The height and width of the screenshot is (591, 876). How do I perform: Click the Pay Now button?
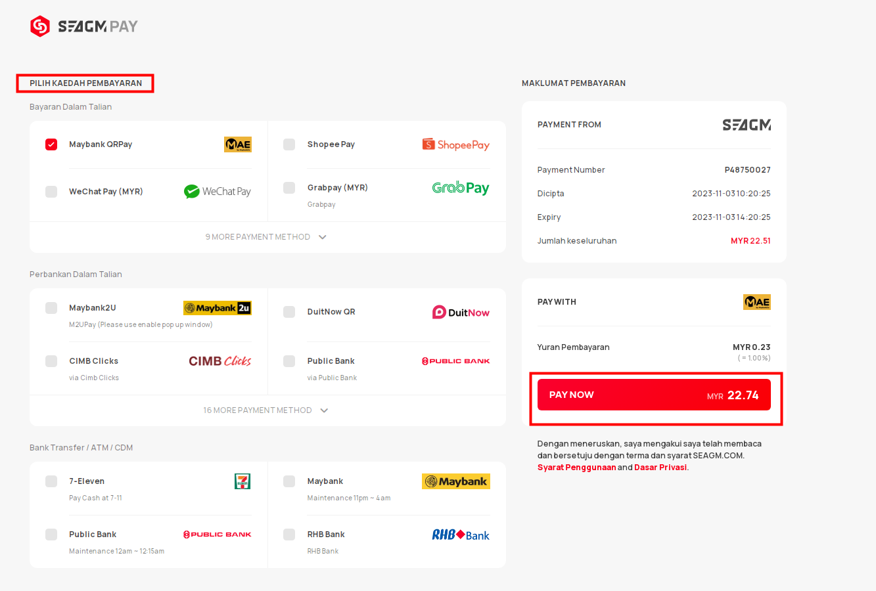click(x=654, y=395)
